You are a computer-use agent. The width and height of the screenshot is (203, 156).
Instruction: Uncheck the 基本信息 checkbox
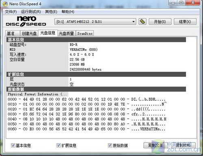point(13,145)
